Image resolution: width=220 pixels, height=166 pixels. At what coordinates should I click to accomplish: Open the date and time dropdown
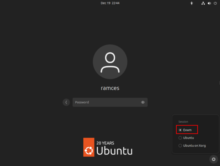coord(110,3)
